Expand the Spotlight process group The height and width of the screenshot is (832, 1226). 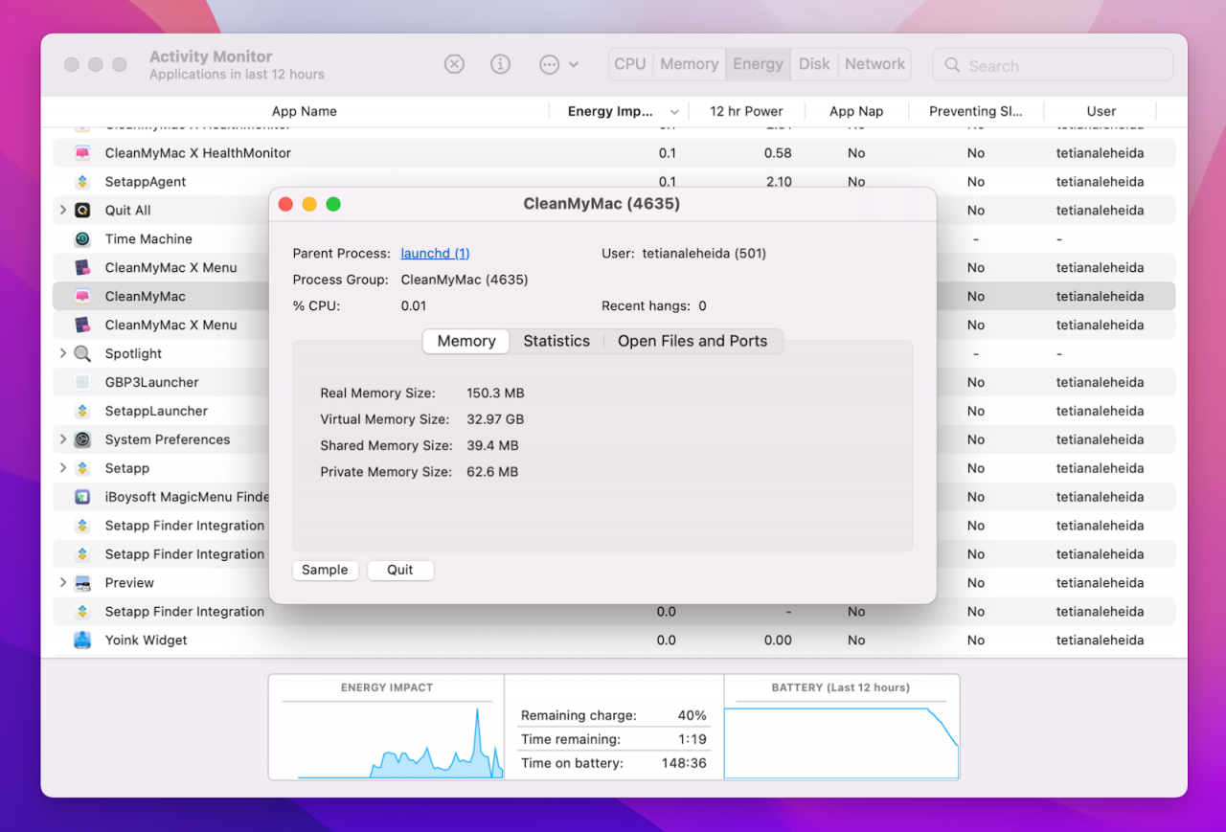pyautogui.click(x=63, y=353)
